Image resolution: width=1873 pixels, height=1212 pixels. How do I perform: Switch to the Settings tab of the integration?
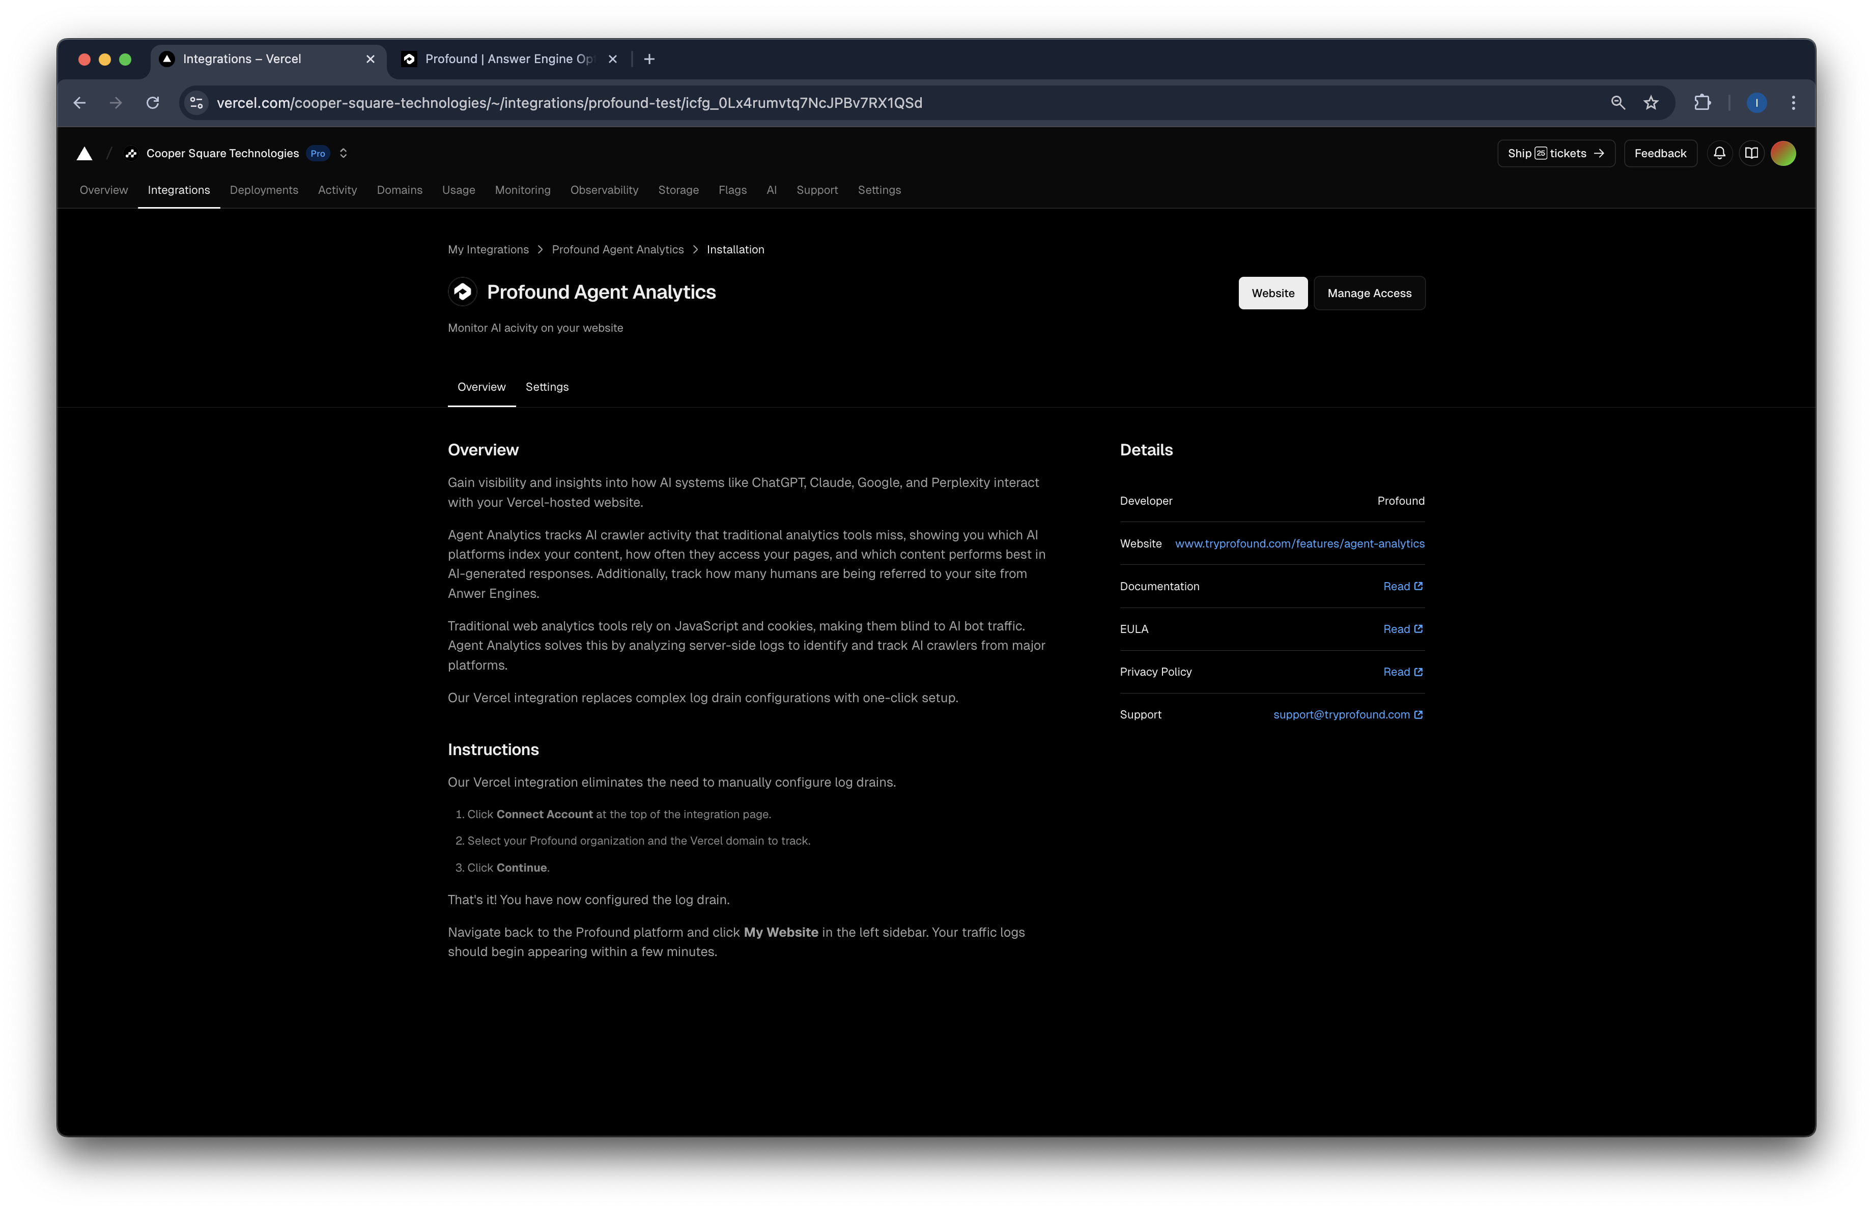click(x=546, y=386)
